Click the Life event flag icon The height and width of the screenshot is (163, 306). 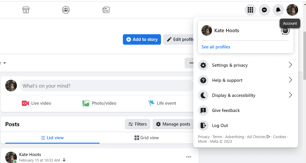point(151,103)
